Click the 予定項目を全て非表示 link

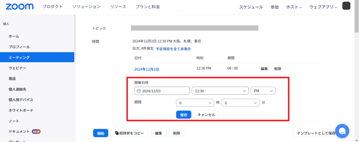pos(173,49)
